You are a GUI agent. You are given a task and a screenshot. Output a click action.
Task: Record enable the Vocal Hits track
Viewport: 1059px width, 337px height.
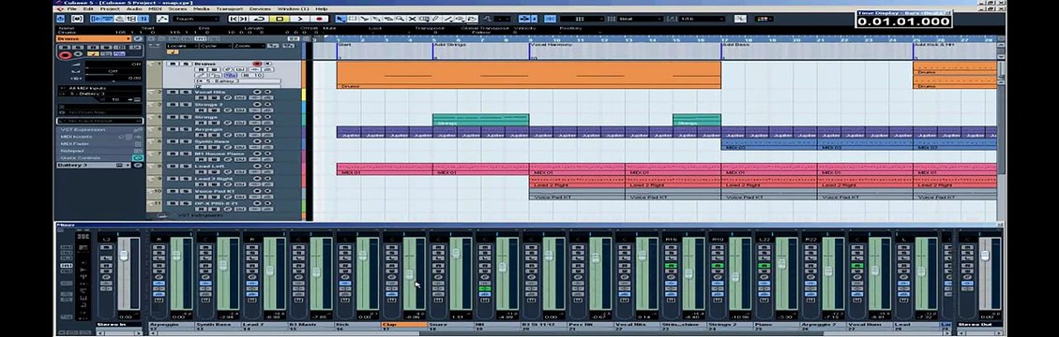(x=257, y=92)
